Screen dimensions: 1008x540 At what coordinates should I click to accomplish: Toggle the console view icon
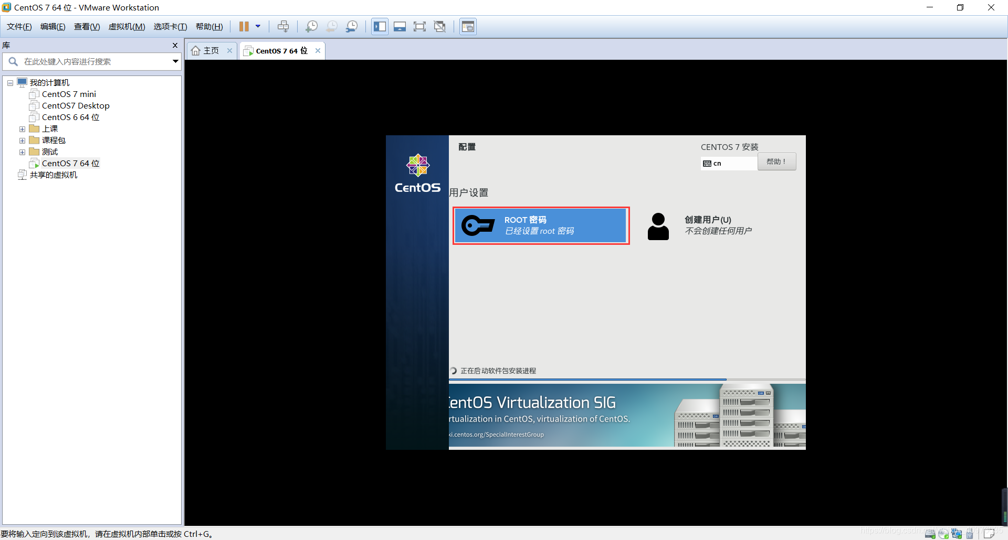tap(468, 26)
